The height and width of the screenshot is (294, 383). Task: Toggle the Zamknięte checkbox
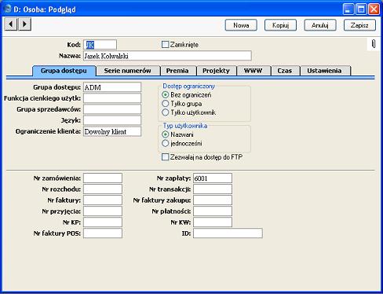pyautogui.click(x=165, y=45)
